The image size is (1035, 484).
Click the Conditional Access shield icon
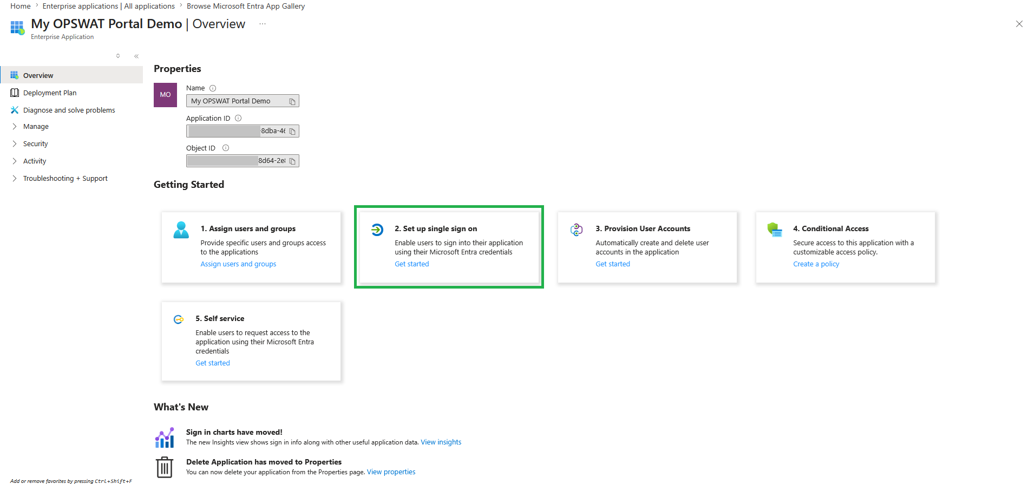775,230
